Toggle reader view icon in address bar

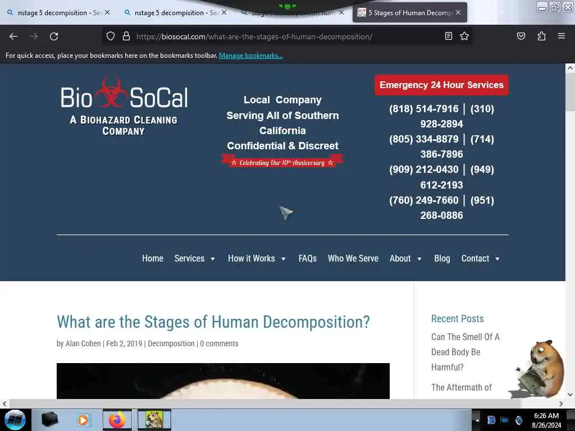[x=448, y=36]
